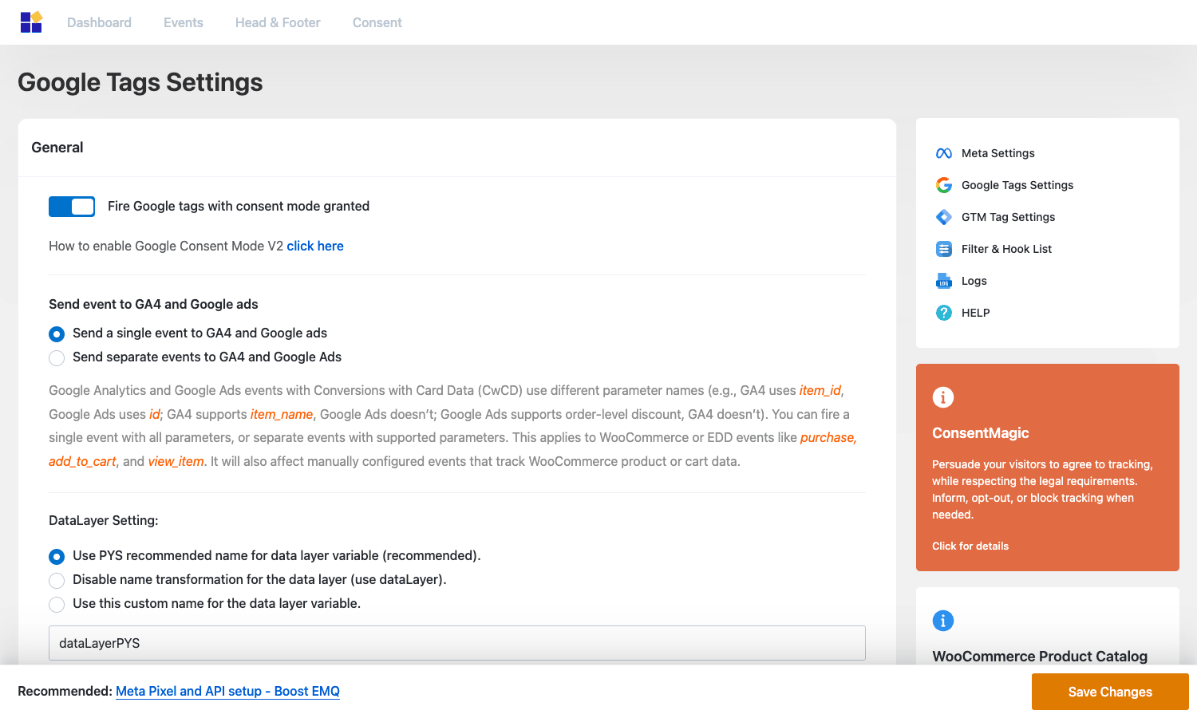The height and width of the screenshot is (718, 1197).
Task: Click the dataLayerPYS input field
Action: [457, 643]
